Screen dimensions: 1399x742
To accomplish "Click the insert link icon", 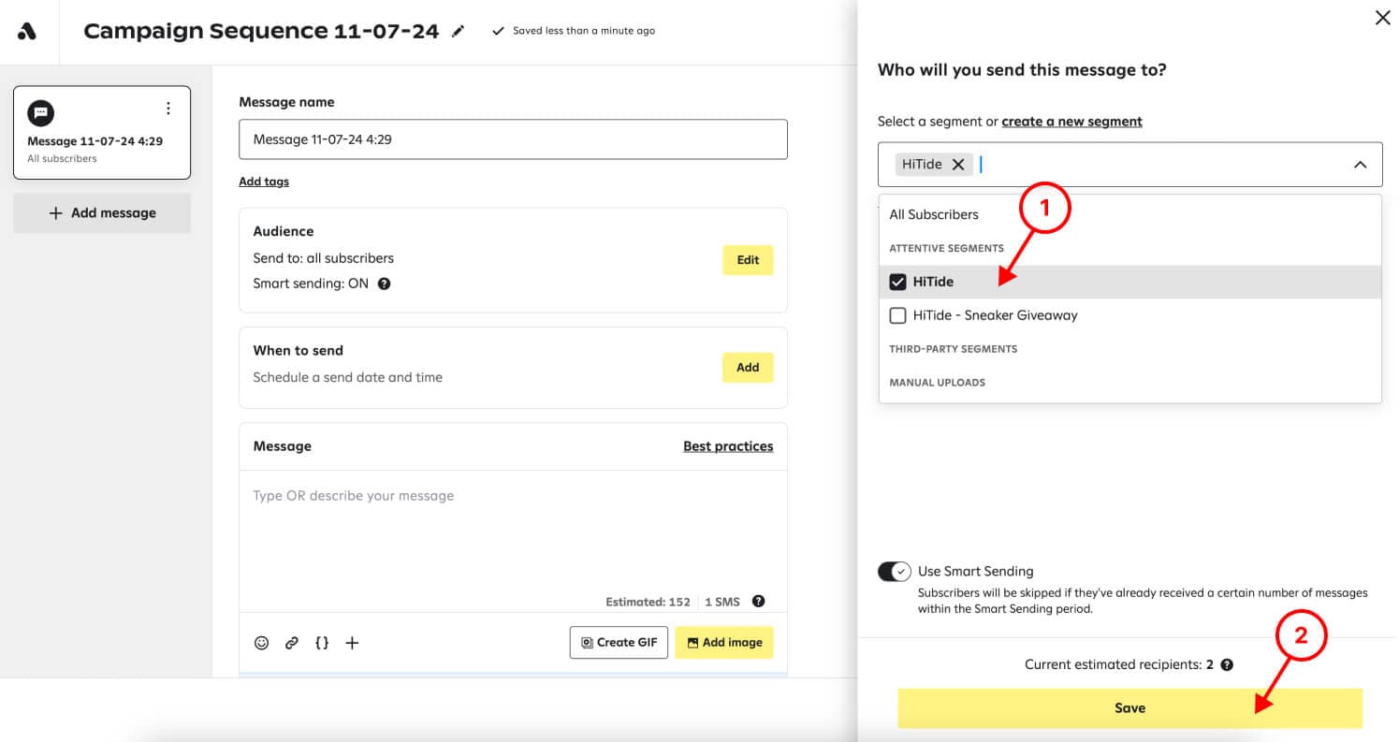I will [292, 643].
